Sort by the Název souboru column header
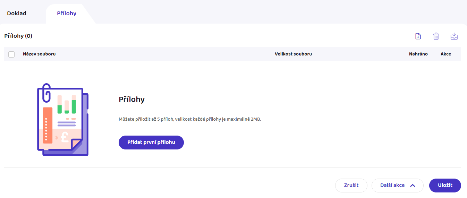Screen dimensions: 467x198 tap(39, 54)
